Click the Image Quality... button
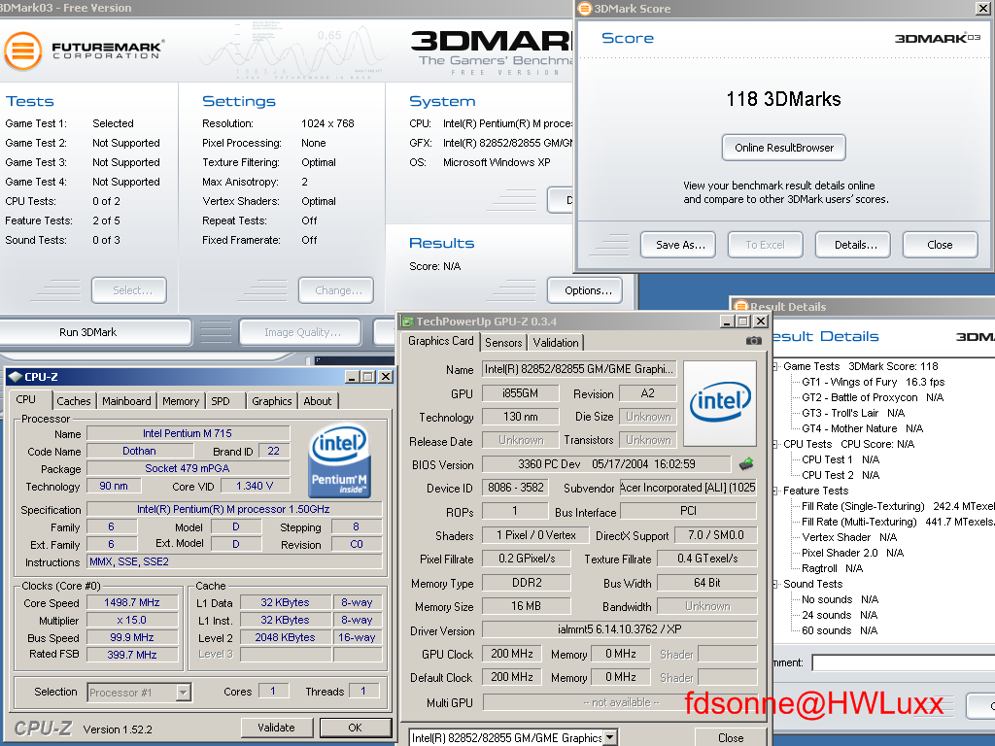The height and width of the screenshot is (746, 995). coord(300,332)
